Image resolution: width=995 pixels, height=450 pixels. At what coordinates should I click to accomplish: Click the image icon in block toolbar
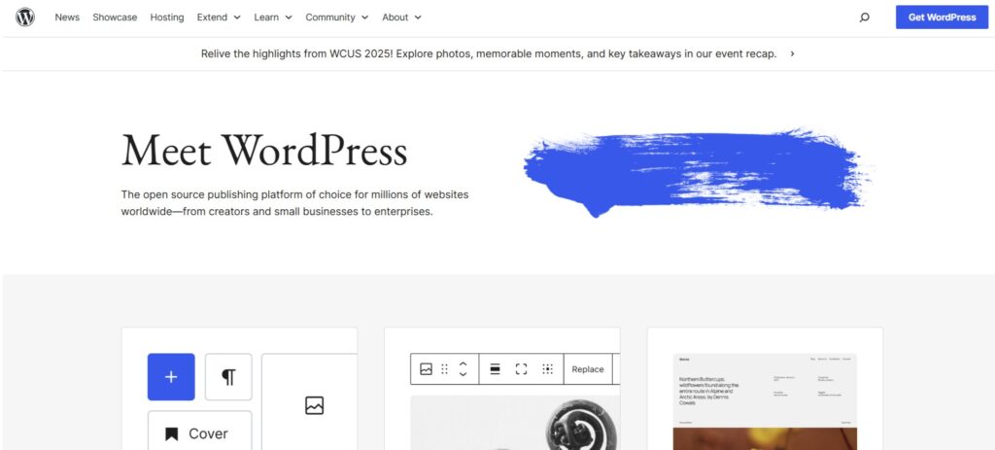pos(426,369)
